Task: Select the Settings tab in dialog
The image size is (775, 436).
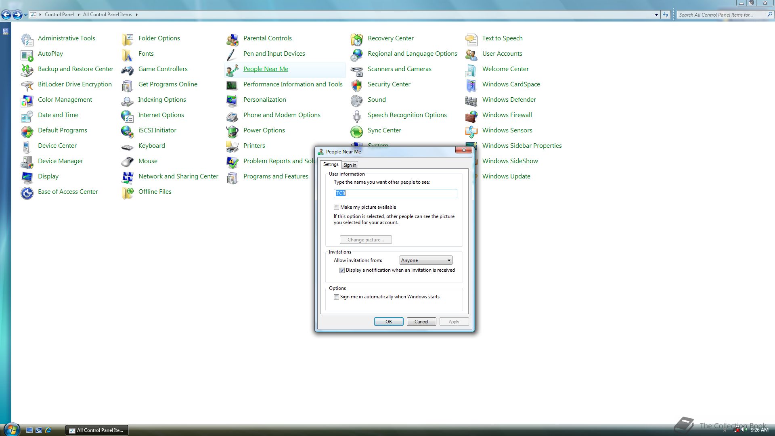Action: pos(331,164)
